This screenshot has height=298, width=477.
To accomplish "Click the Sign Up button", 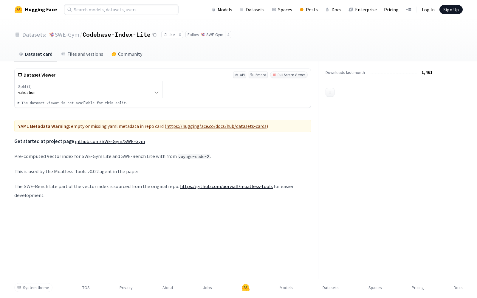I will point(451,10).
